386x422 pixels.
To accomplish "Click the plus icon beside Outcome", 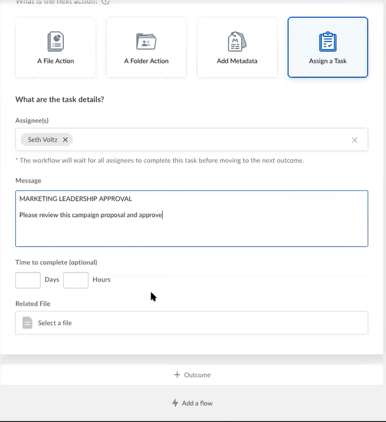I will pos(177,375).
